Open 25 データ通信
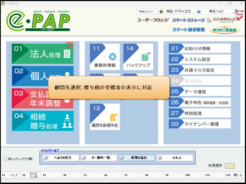Viewport: 246px width, 184px height. pos(200,92)
